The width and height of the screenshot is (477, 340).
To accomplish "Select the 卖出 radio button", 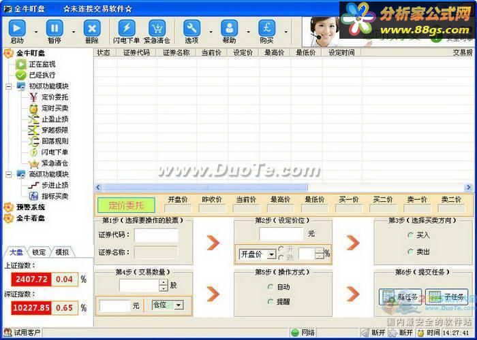I will click(x=411, y=252).
